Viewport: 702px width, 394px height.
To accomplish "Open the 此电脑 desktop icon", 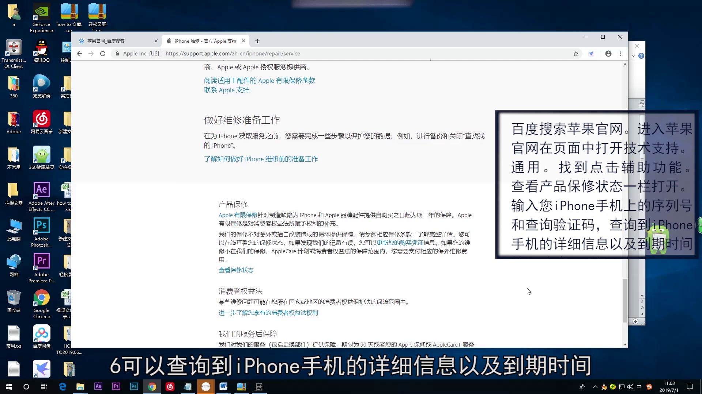I will [14, 229].
